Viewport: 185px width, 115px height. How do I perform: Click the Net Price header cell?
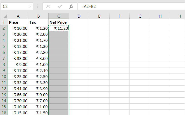point(59,22)
